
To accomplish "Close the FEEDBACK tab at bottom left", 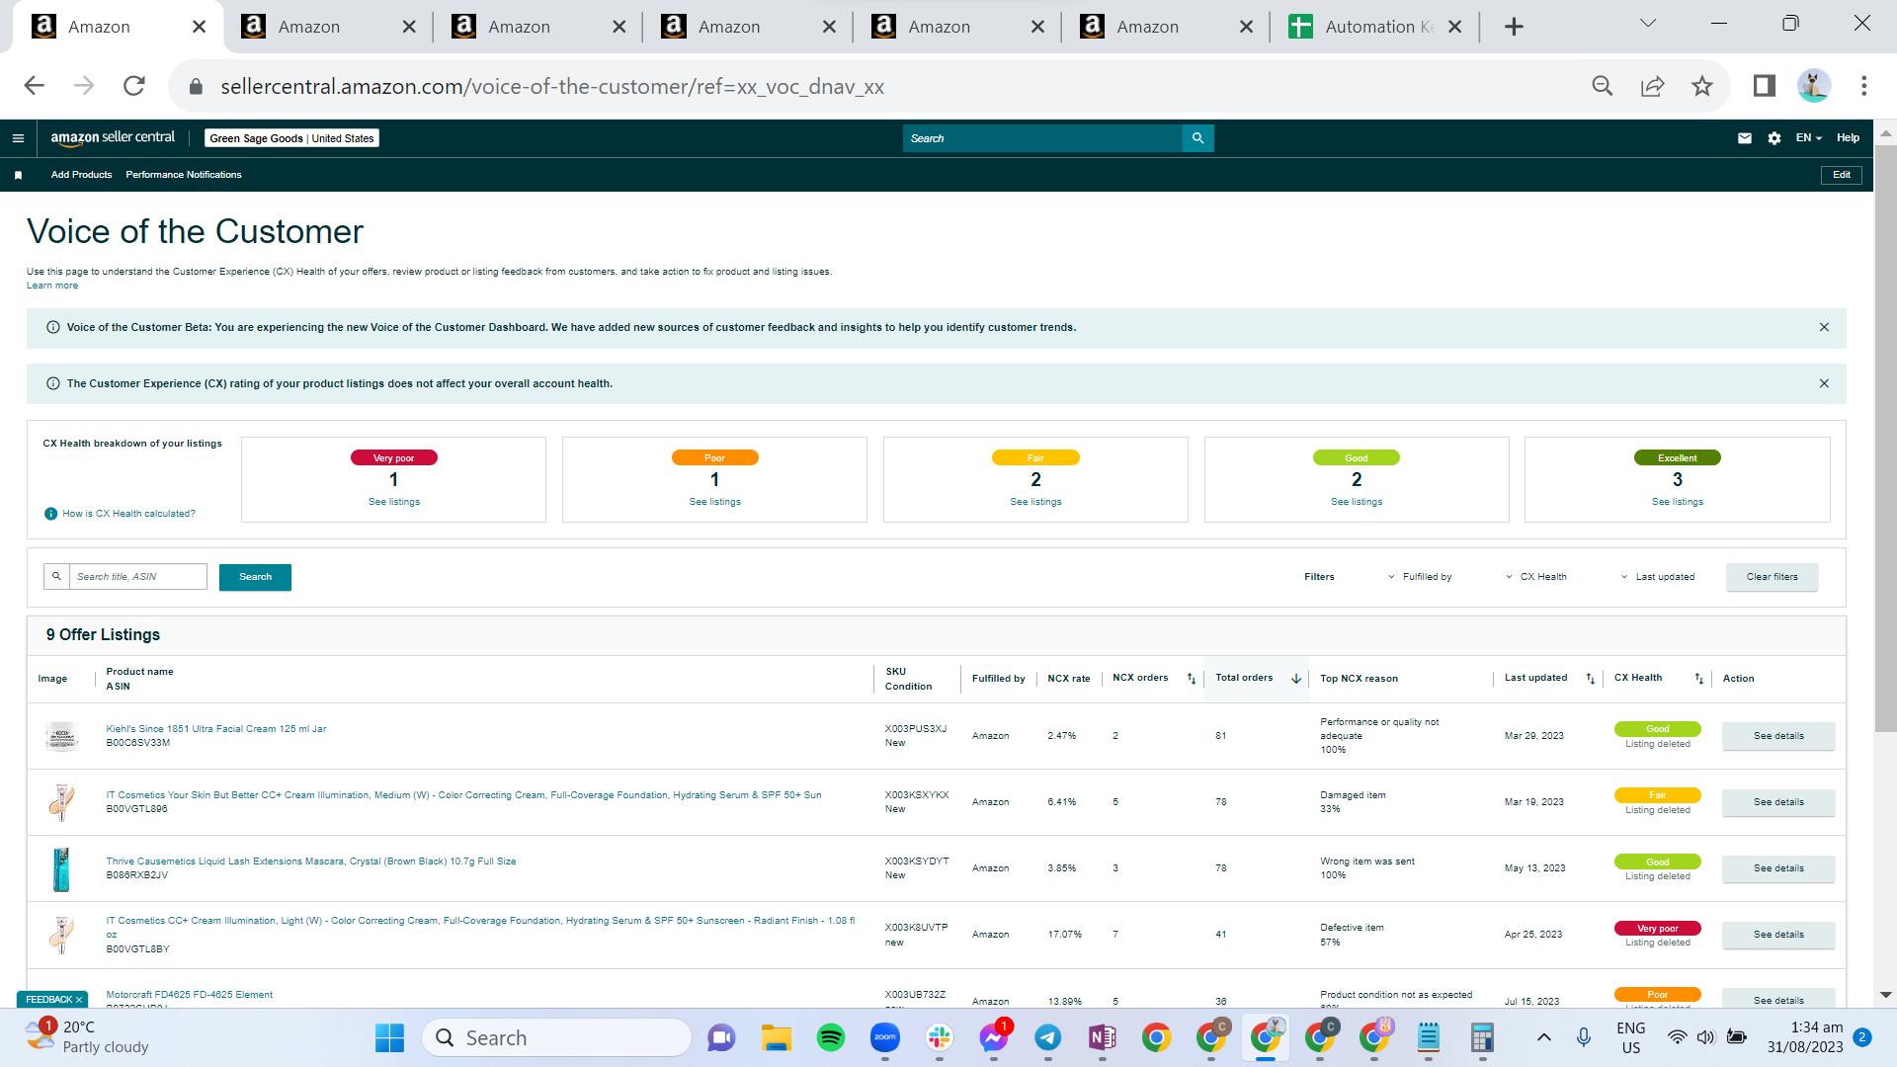I will [79, 1000].
